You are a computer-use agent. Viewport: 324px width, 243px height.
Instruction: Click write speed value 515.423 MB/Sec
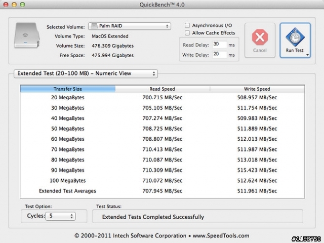257,170
